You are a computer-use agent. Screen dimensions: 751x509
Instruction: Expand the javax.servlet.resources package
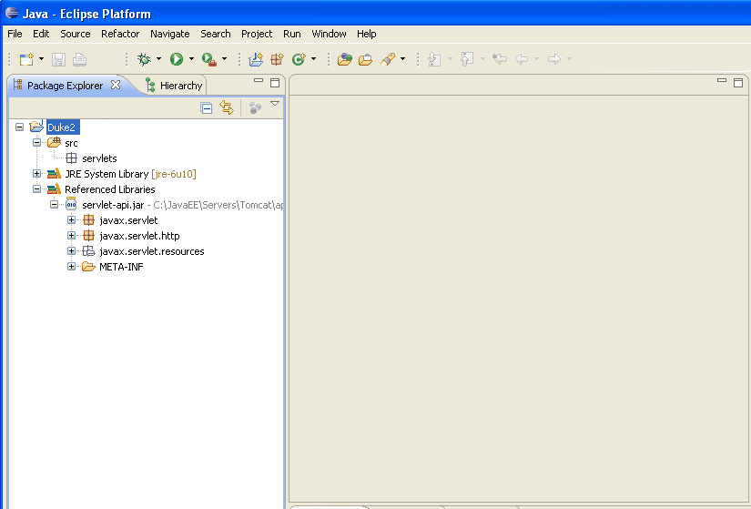[71, 251]
